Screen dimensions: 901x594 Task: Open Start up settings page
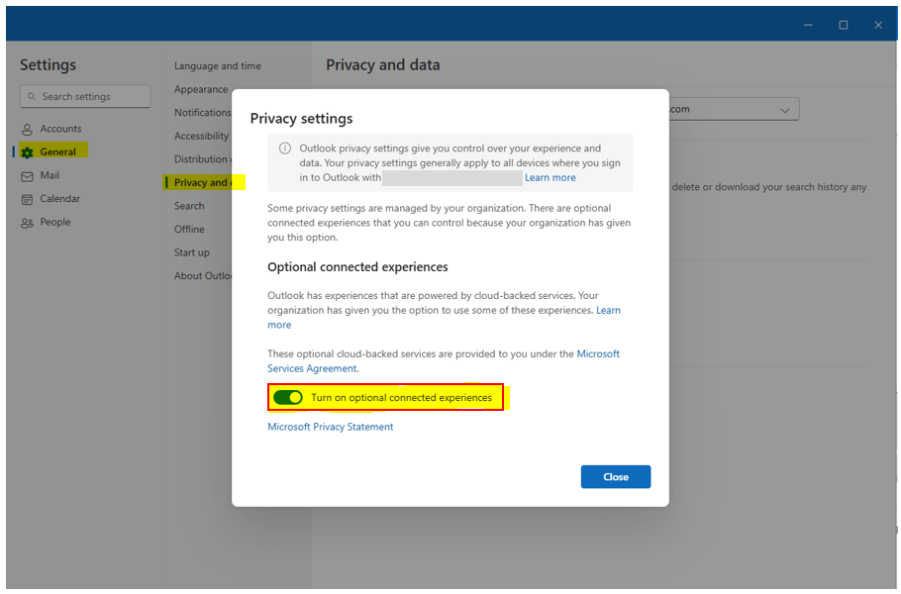pyautogui.click(x=192, y=252)
